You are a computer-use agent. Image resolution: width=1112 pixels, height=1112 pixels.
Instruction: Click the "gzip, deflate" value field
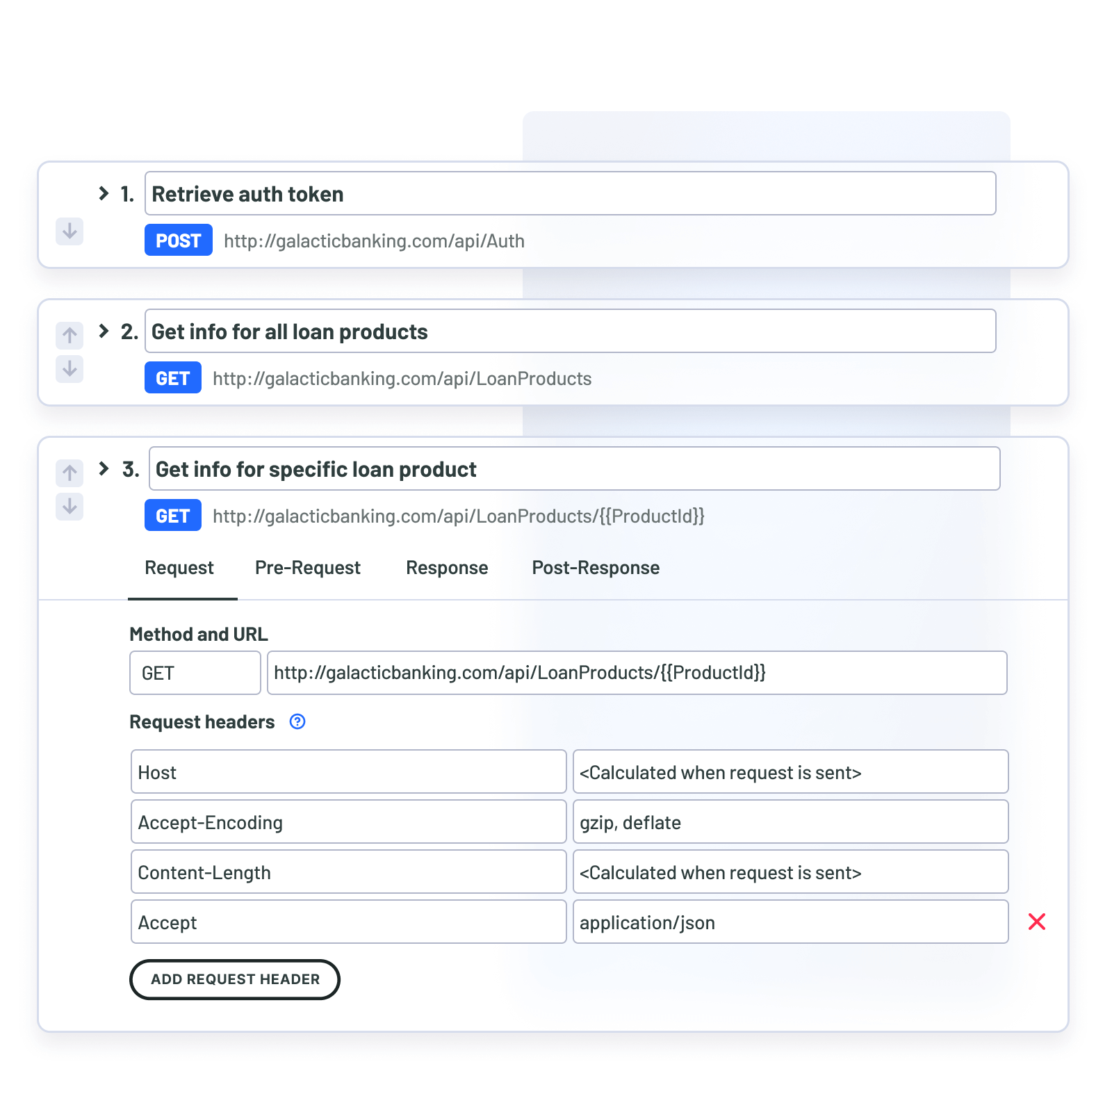point(790,821)
